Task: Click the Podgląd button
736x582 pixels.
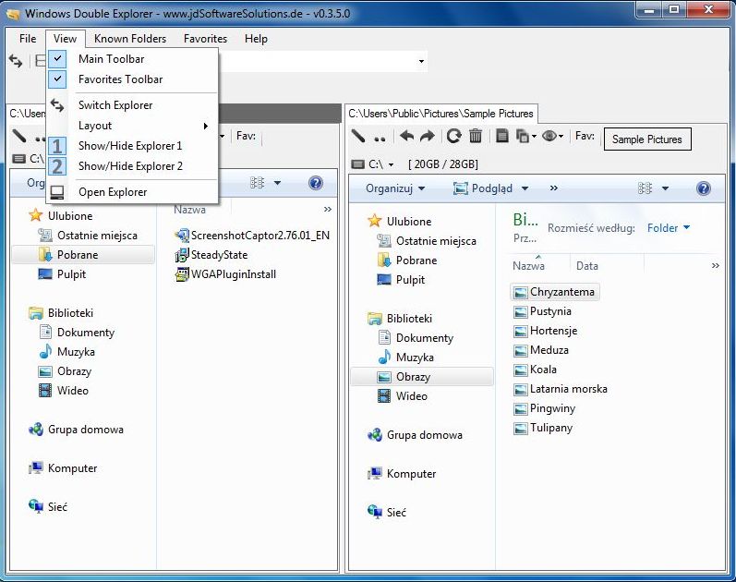Action: (483, 188)
